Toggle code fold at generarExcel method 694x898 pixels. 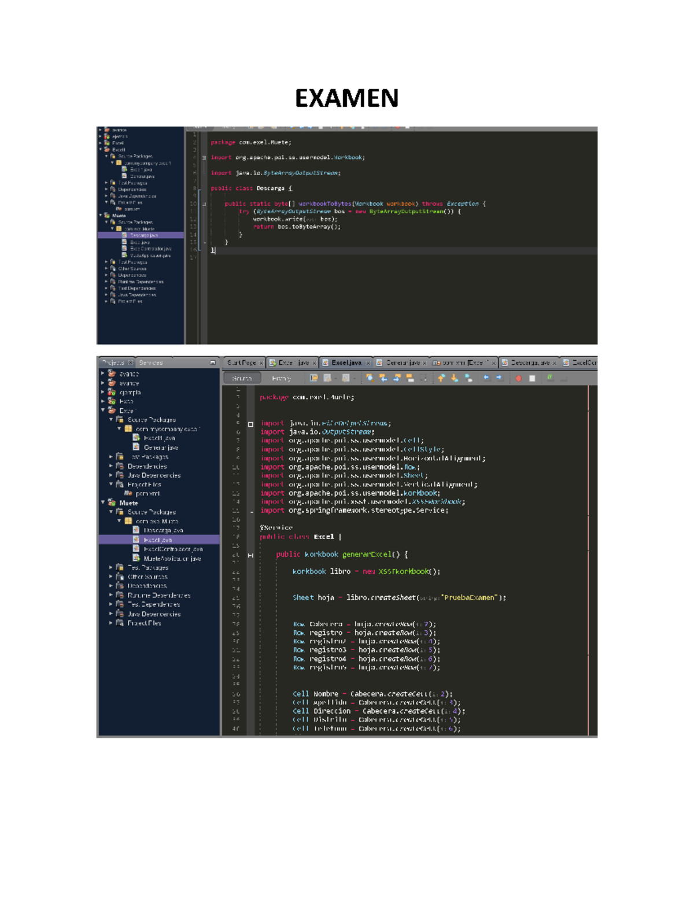tap(250, 555)
